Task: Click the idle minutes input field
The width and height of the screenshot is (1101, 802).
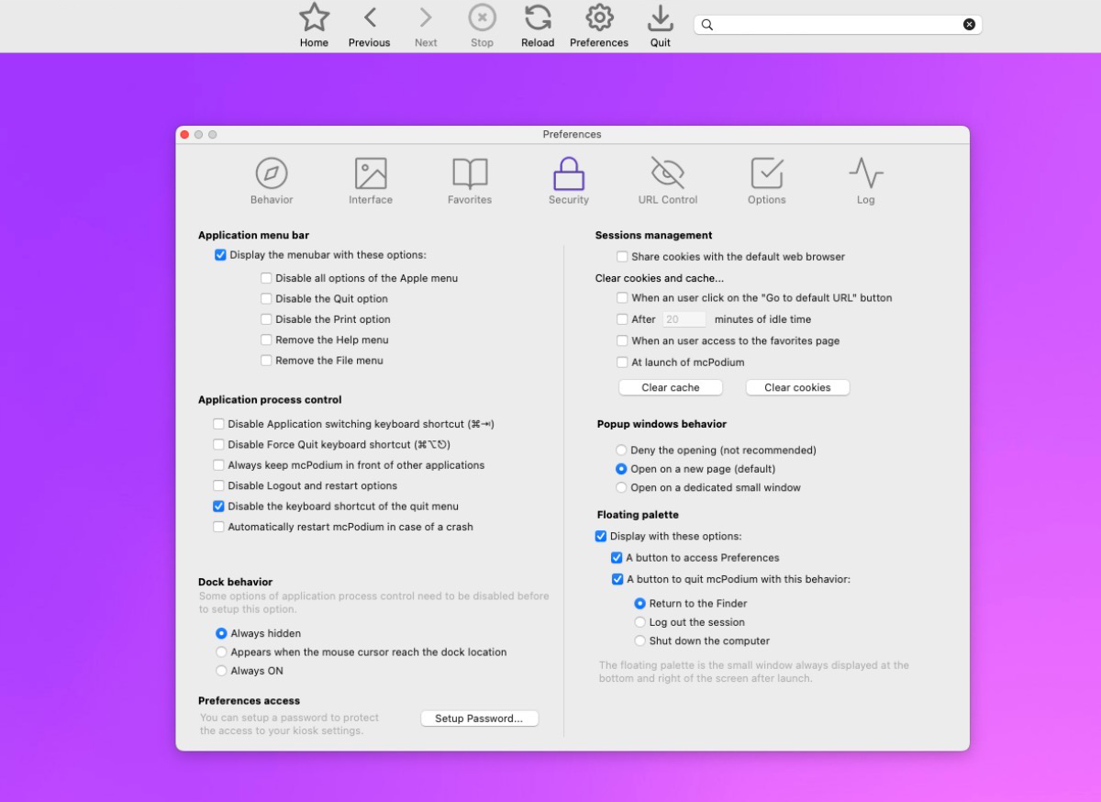Action: pyautogui.click(x=684, y=319)
